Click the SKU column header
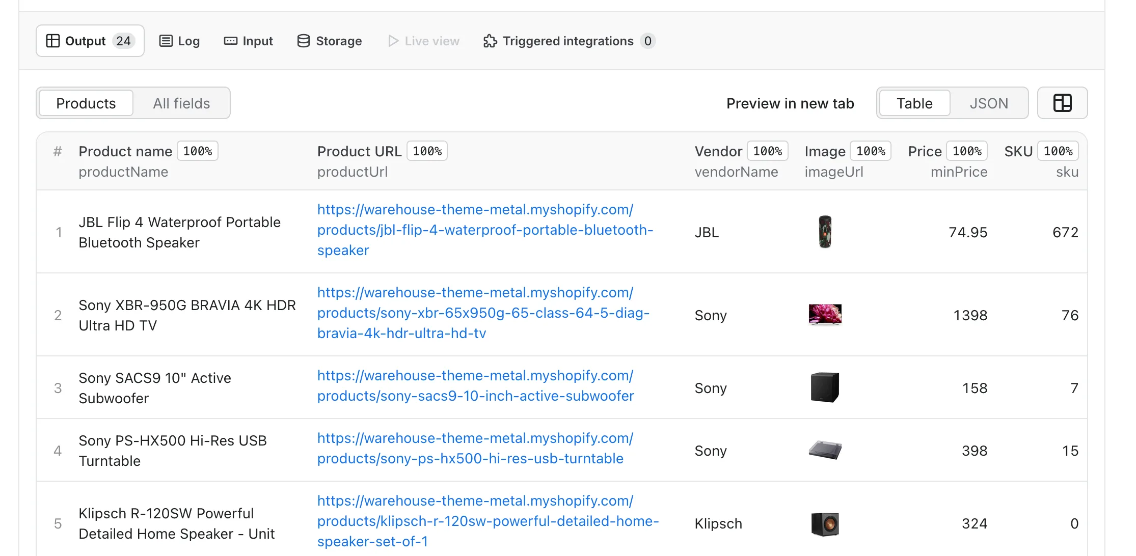Screen dimensions: 1136x556 click(1018, 151)
